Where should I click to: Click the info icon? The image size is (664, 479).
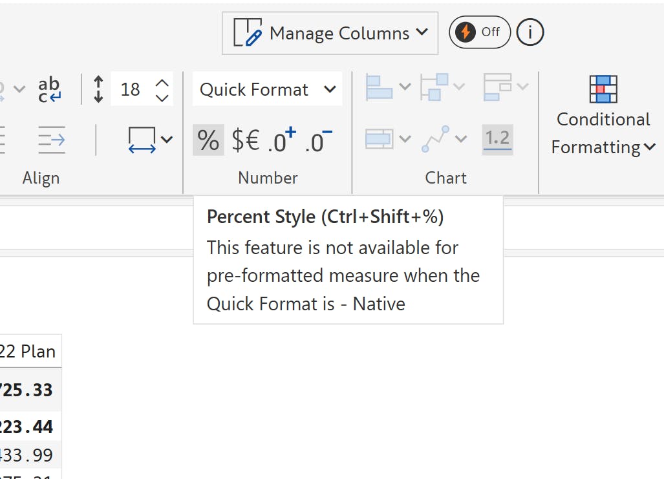[x=530, y=32]
